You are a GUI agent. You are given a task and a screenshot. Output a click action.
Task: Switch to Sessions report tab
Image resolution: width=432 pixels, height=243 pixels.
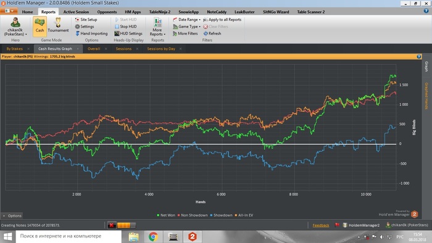(123, 49)
